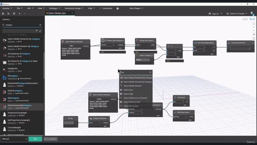
Task: Choose Select Model Element in popup
Action: pos(136,86)
